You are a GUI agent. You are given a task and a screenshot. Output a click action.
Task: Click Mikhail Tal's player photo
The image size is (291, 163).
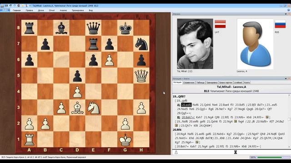point(195,44)
